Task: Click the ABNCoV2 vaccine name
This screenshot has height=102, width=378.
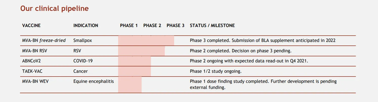Action: 31,61
